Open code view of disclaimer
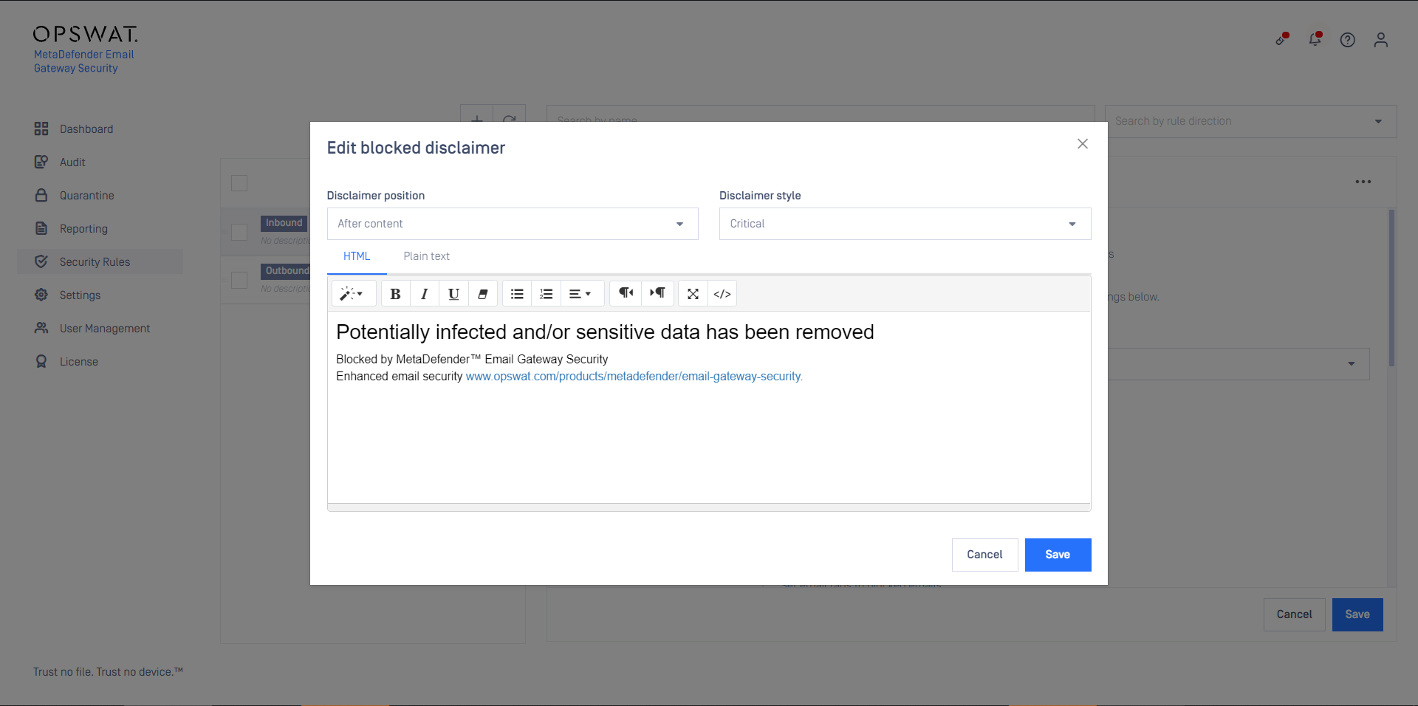This screenshot has height=706, width=1418. click(x=722, y=294)
